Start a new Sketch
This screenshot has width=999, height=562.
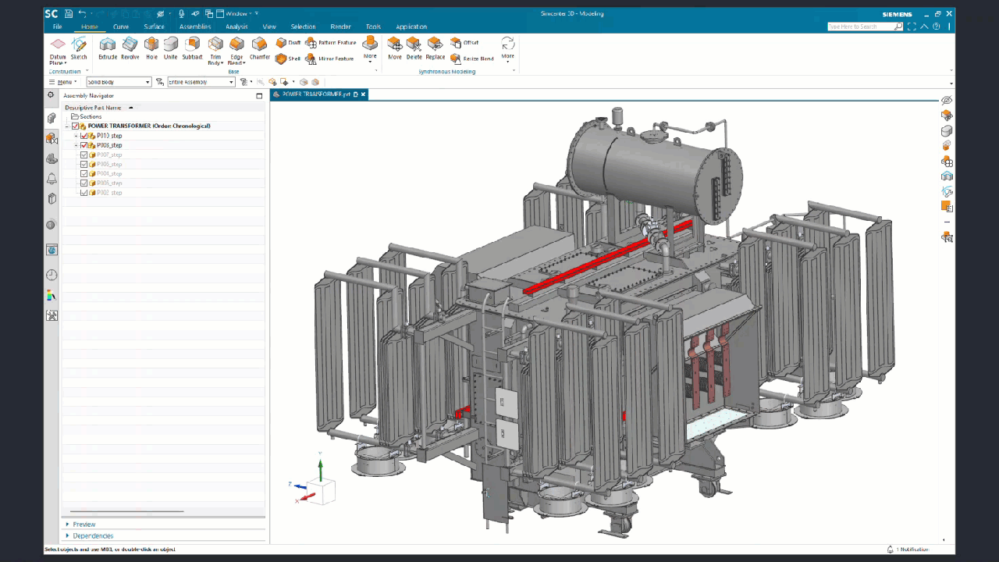click(79, 46)
